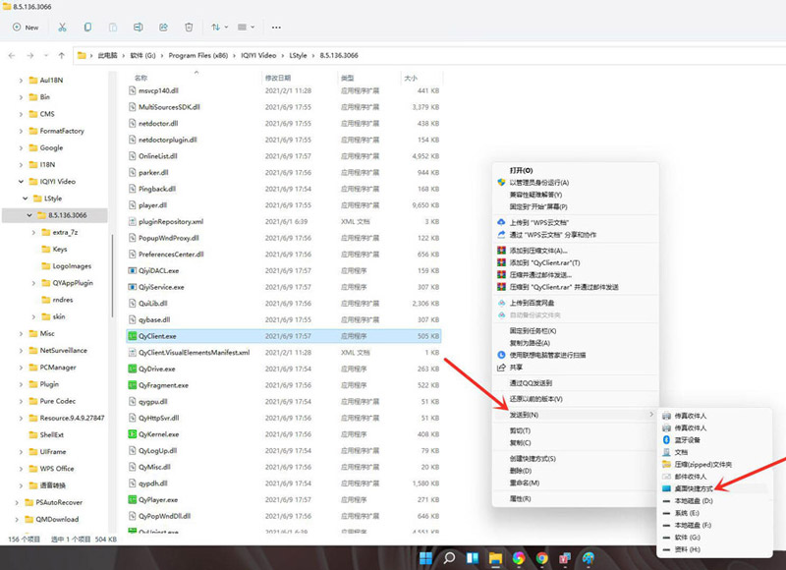Open the taskbar Search magnifier icon
Screen dimensions: 786x570
point(449,558)
